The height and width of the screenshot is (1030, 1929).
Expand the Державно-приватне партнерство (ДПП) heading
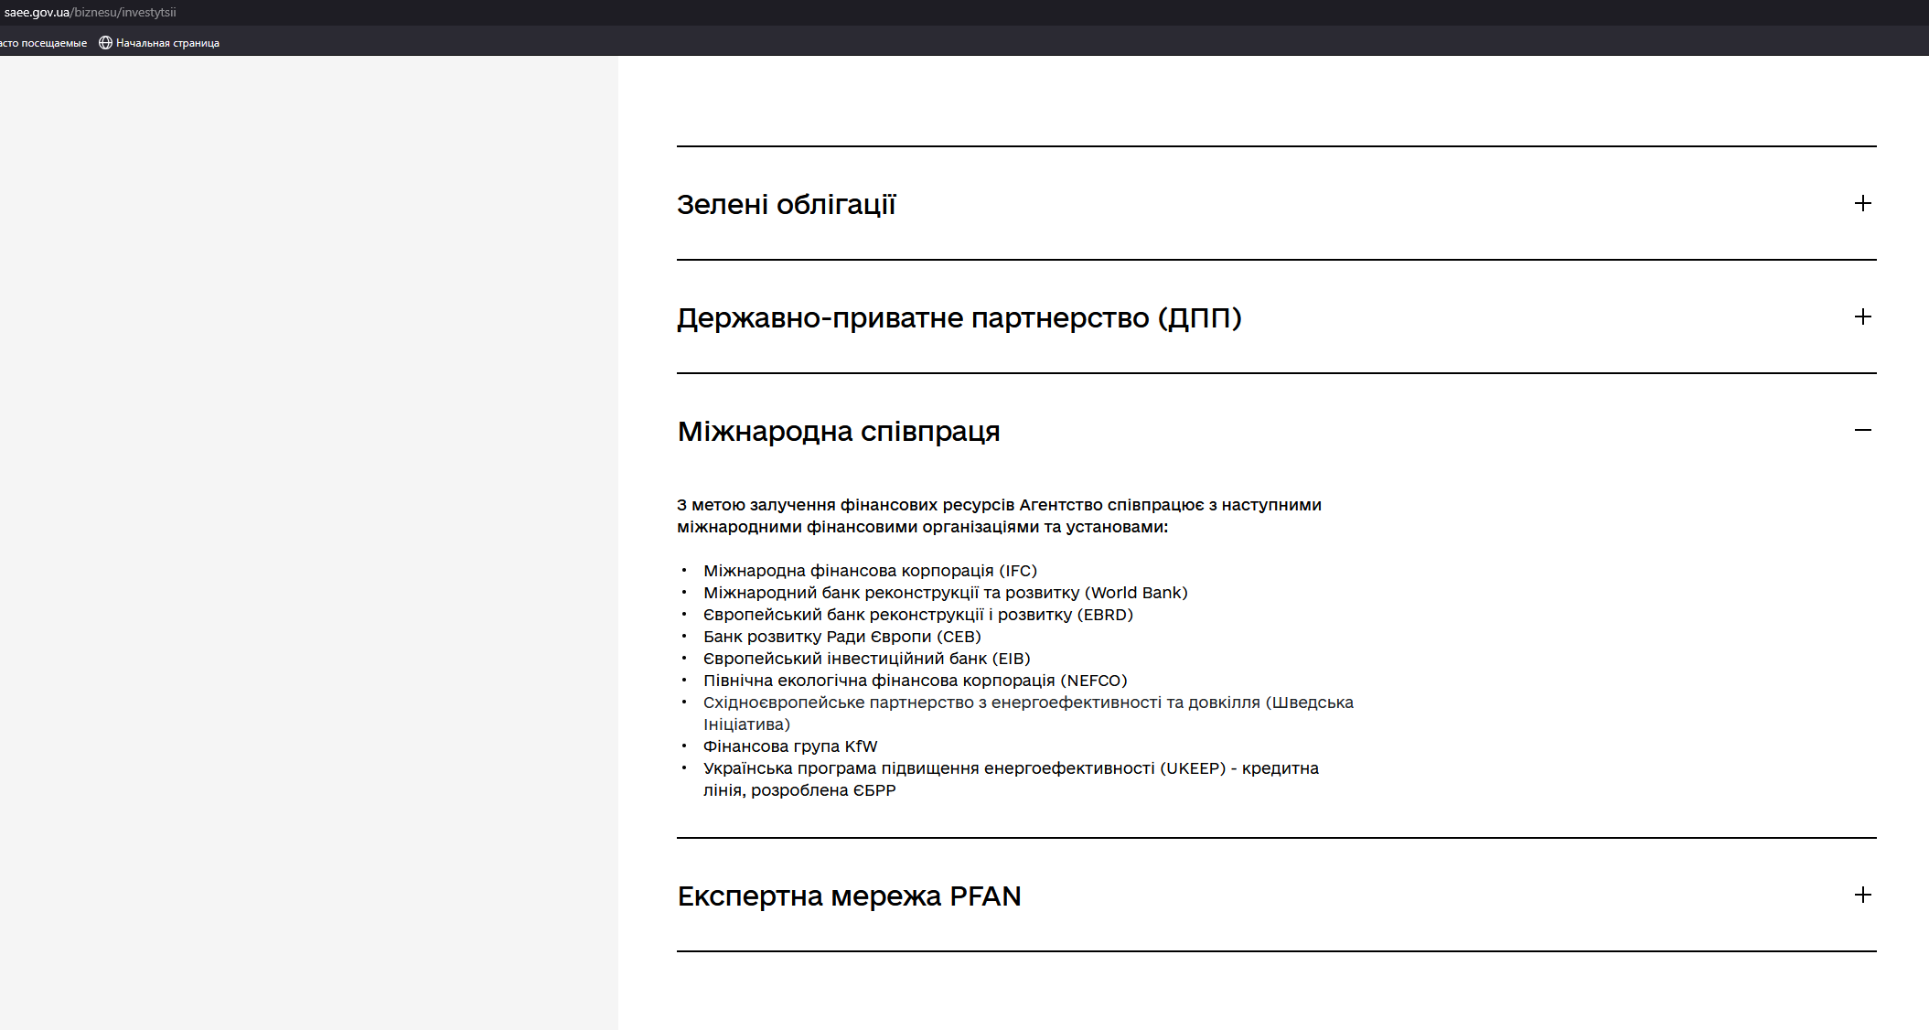[x=959, y=317]
